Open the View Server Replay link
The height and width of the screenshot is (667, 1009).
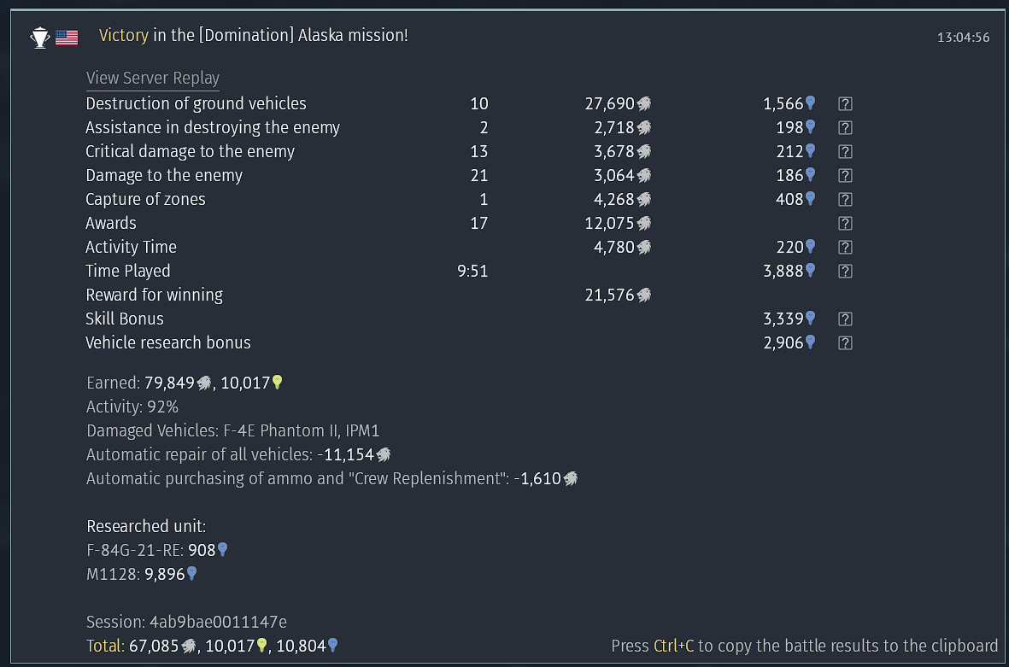point(153,78)
